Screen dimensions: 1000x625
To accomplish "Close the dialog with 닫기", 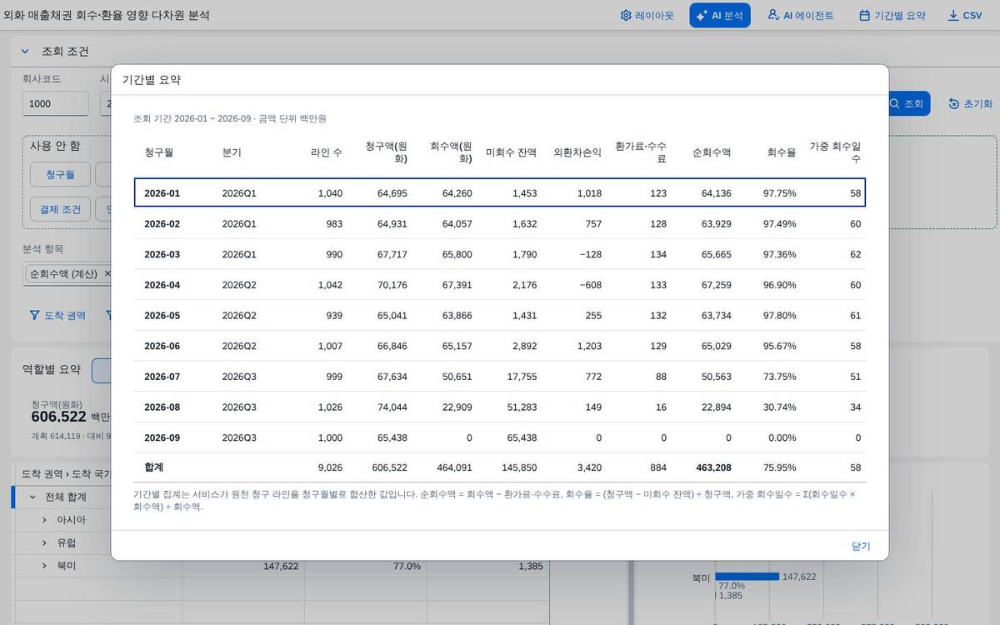I will (x=861, y=546).
